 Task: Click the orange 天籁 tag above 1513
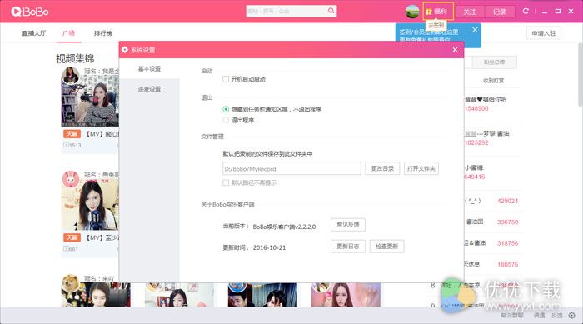[x=72, y=133]
